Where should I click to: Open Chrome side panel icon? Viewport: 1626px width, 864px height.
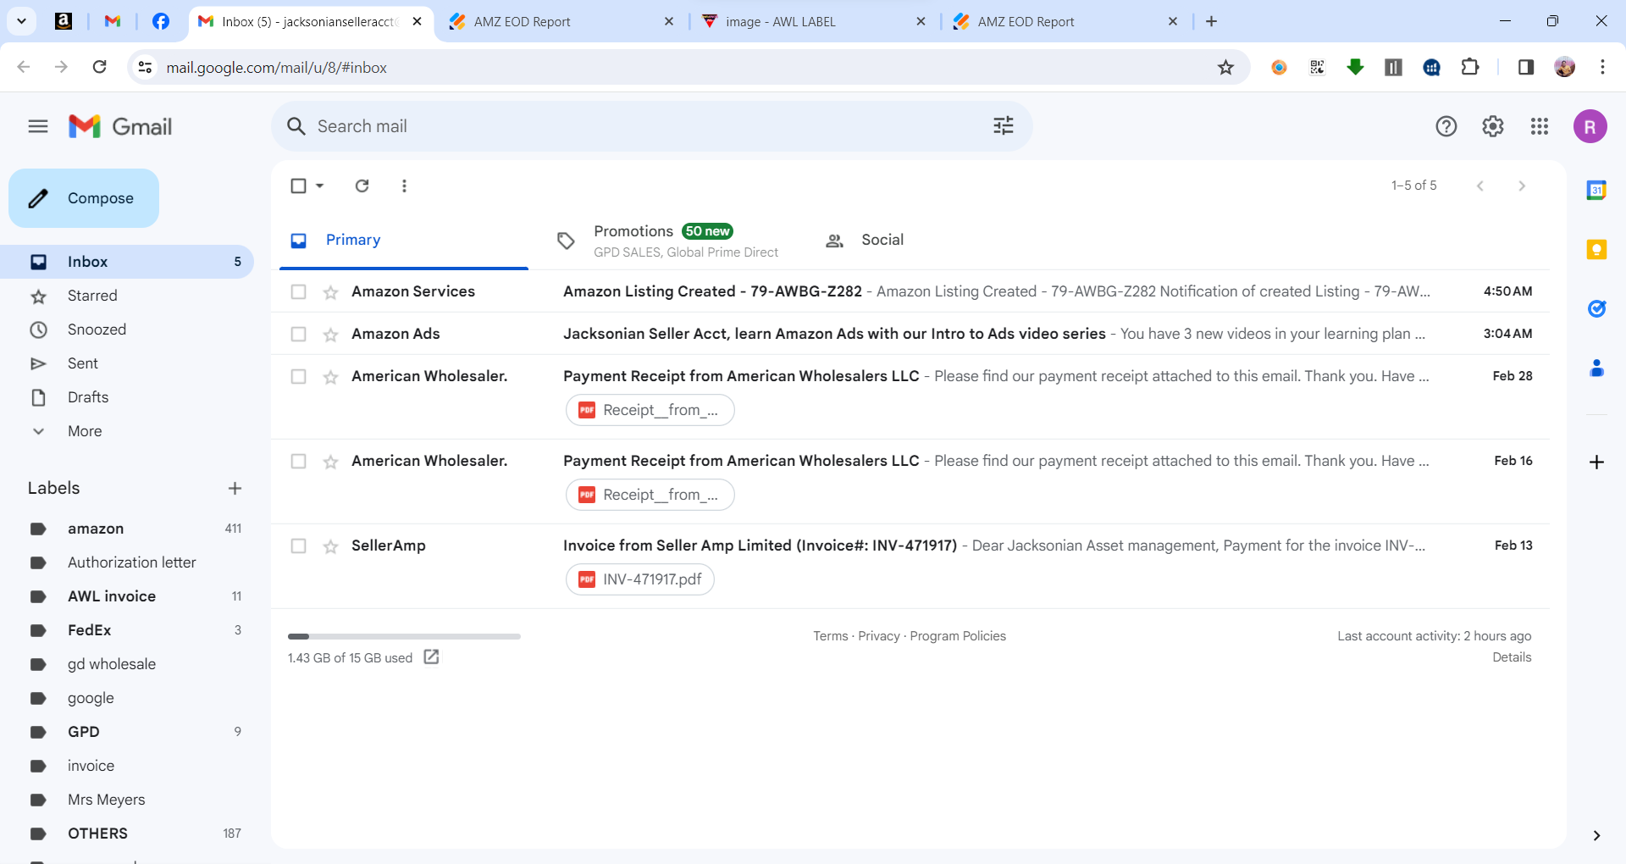pos(1526,67)
